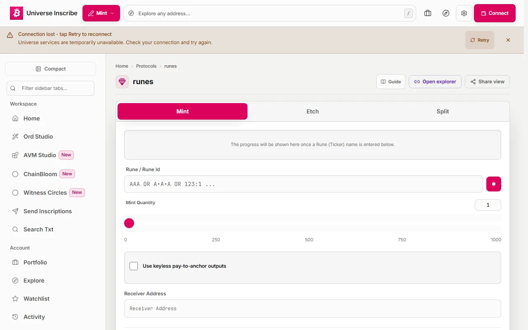Viewport: 528px width, 330px height.
Task: Open settings gear in header
Action: [x=464, y=13]
